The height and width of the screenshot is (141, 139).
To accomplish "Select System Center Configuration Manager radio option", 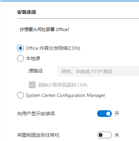I will pos(20,95).
